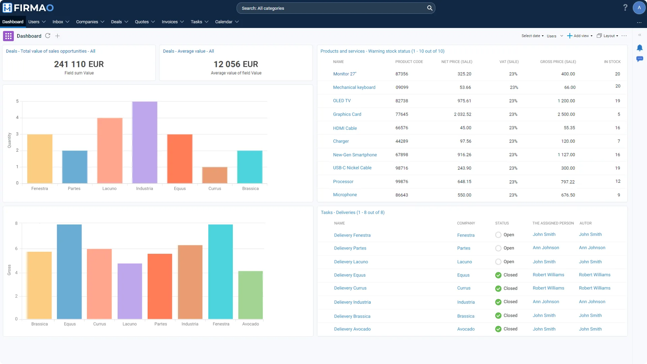Screen dimensions: 647x364
Task: Click the green Avocado gross bar
Action: 250,295
